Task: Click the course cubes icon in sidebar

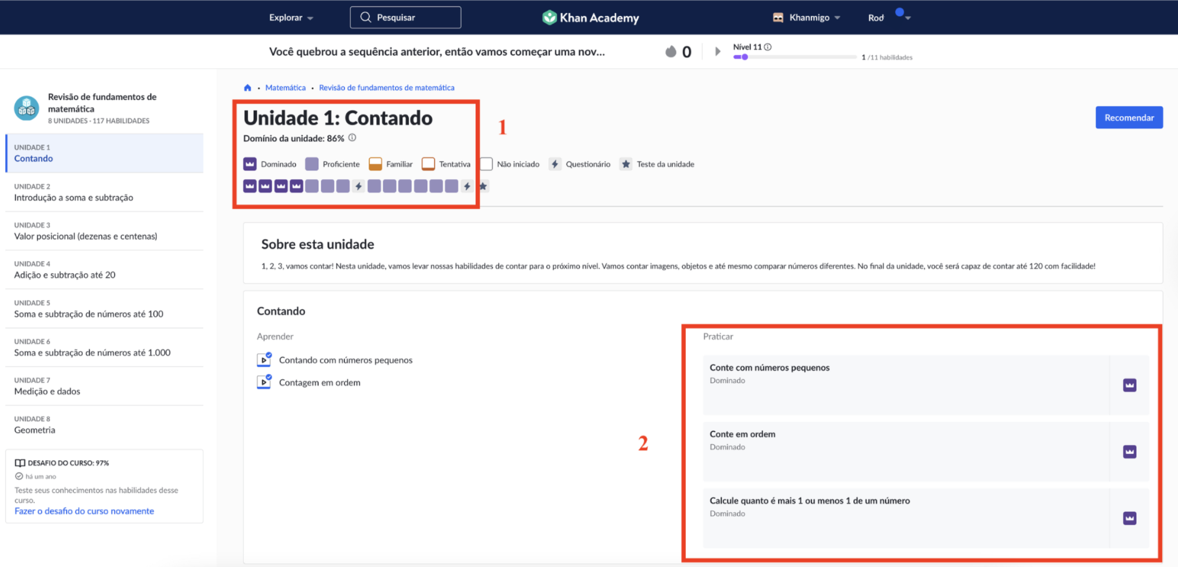Action: click(x=26, y=108)
